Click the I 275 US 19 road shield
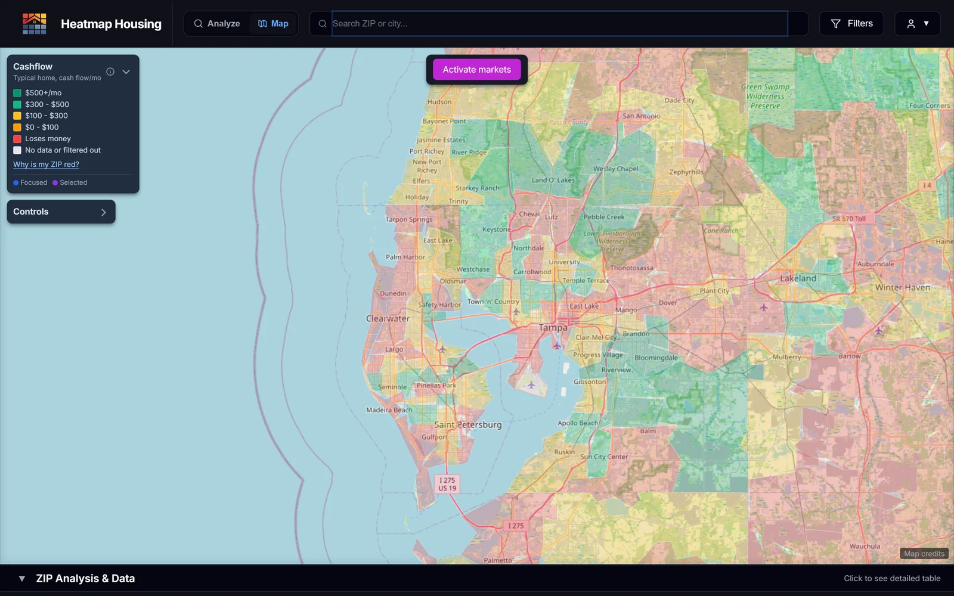Viewport: 954px width, 596px height. 447,484
